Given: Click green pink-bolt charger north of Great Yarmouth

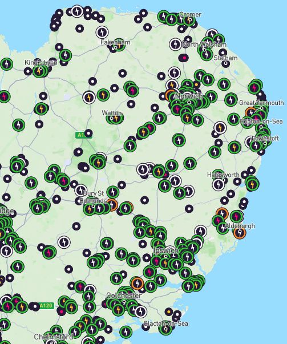Looking at the screenshot, I should (x=254, y=87).
